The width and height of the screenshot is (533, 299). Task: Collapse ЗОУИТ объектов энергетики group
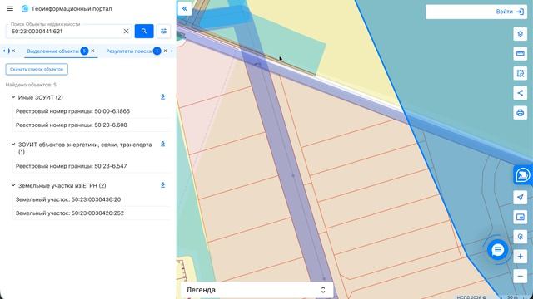click(13, 145)
